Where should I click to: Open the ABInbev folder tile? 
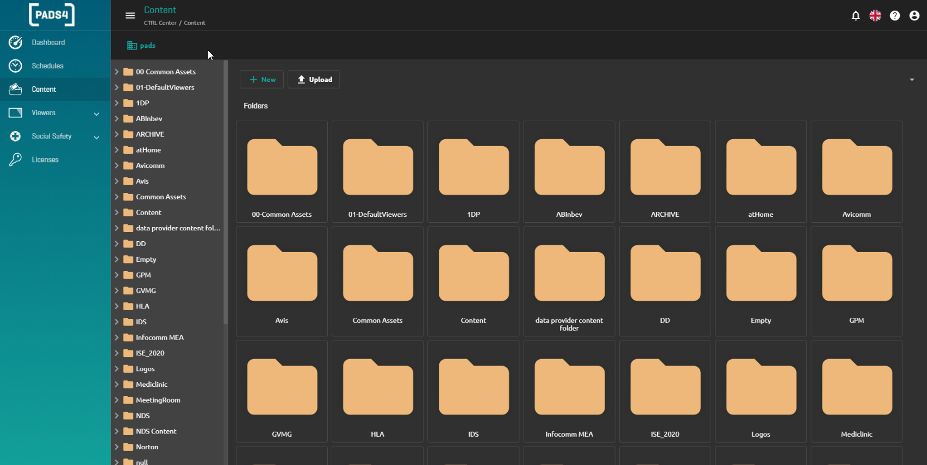click(x=569, y=172)
